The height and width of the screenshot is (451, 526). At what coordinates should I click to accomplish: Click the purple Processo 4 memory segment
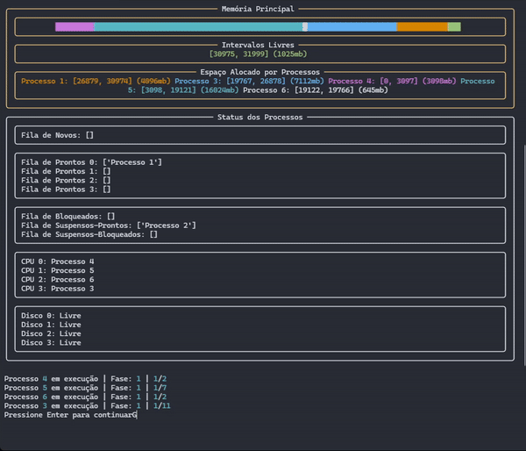click(x=75, y=27)
